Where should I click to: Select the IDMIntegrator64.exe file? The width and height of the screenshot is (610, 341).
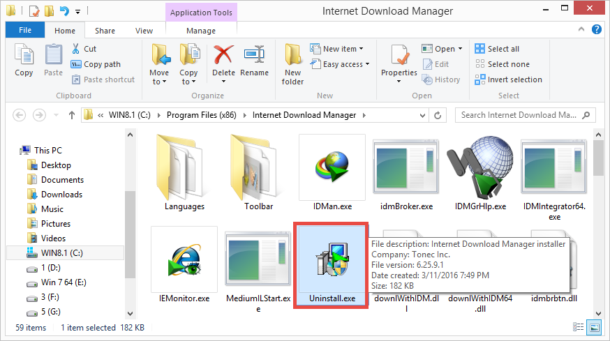pos(554,178)
